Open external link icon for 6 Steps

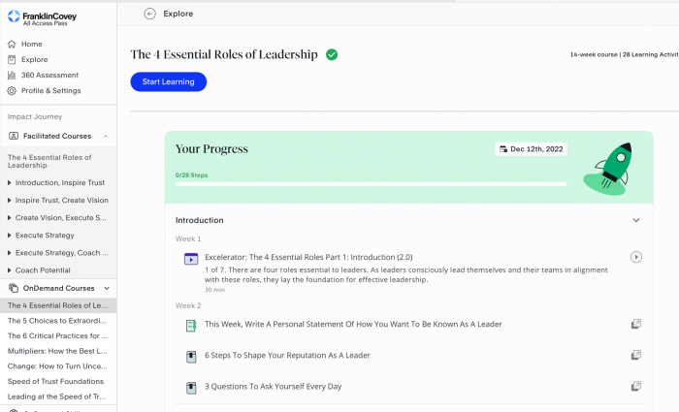coord(635,356)
